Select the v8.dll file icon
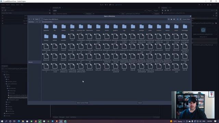Screen dimensions: 219x123 124,66
